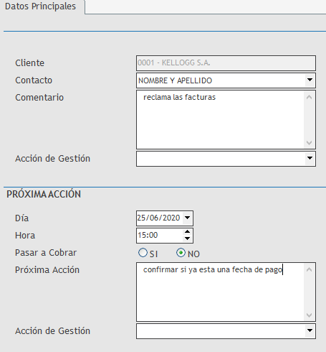Click inside the Comentario text area
Image resolution: width=326 pixels, height=352 pixels.
[221, 120]
